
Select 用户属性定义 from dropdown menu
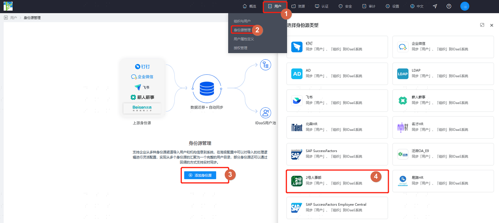(244, 39)
